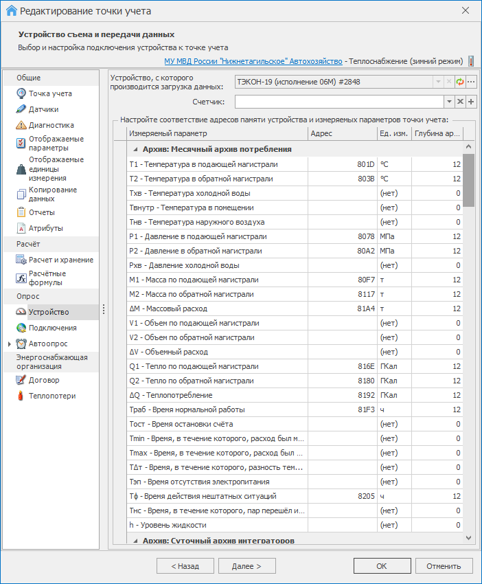Click the Адрес column header
482x584 pixels.
click(343, 133)
